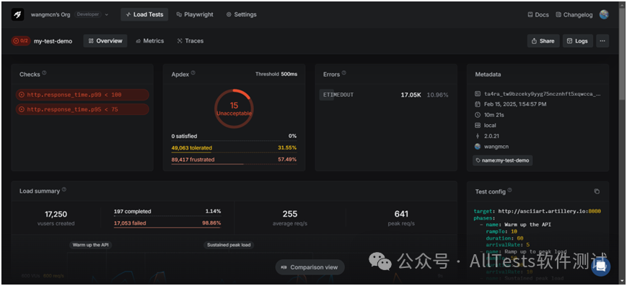
Task: Click the Load summary help icon
Action: pyautogui.click(x=64, y=190)
